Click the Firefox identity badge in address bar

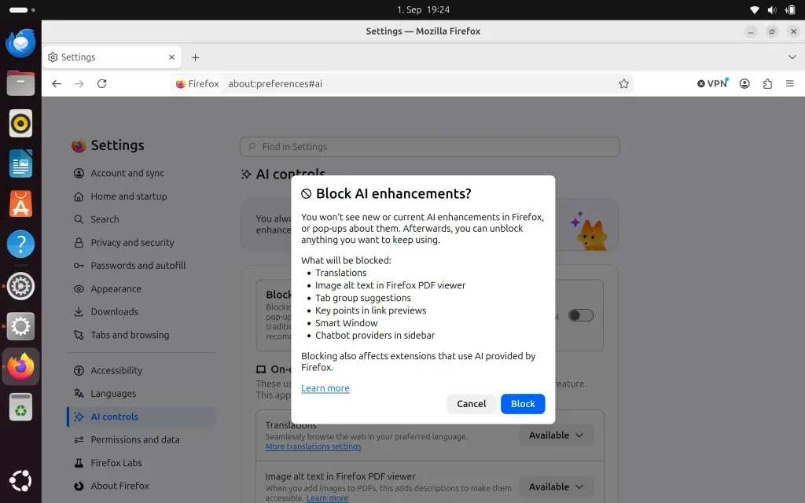point(197,83)
